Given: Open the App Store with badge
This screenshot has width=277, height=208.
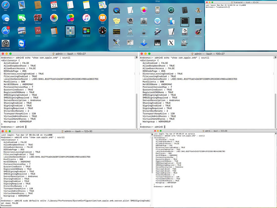Looking at the screenshot, I should pyautogui.click(x=6, y=31).
